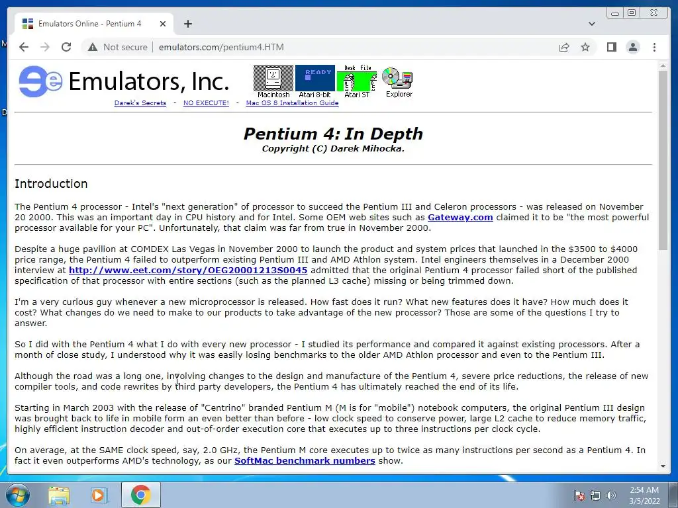Click the page scrollbar thumb
Viewport: 678px width, 508px height.
click(663, 160)
